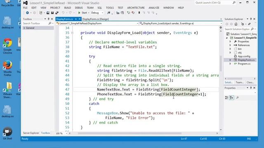
Task: Click the Navigate Backward toolbar icon
Action: (x=27, y=13)
